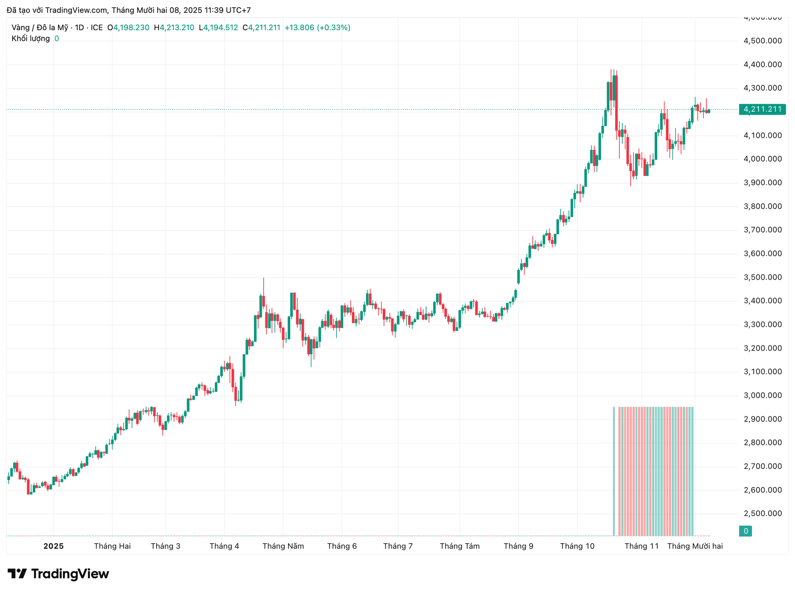Click the percent change +0.33% text
Viewport: 795px width, 593px height.
point(334,27)
